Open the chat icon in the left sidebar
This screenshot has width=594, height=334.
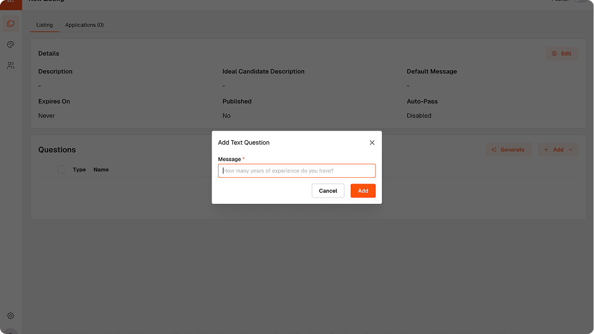(x=10, y=44)
